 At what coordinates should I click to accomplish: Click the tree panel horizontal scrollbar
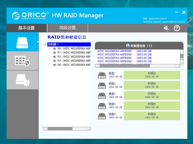[x=67, y=129]
